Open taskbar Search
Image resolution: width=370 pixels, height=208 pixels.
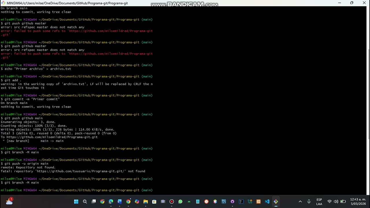[x=85, y=202]
